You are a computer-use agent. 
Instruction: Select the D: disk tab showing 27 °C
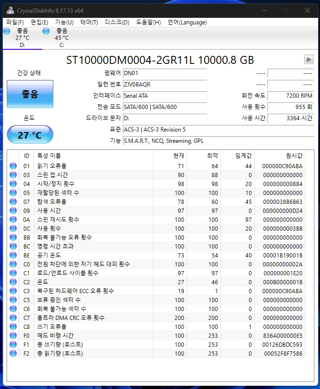[23, 38]
